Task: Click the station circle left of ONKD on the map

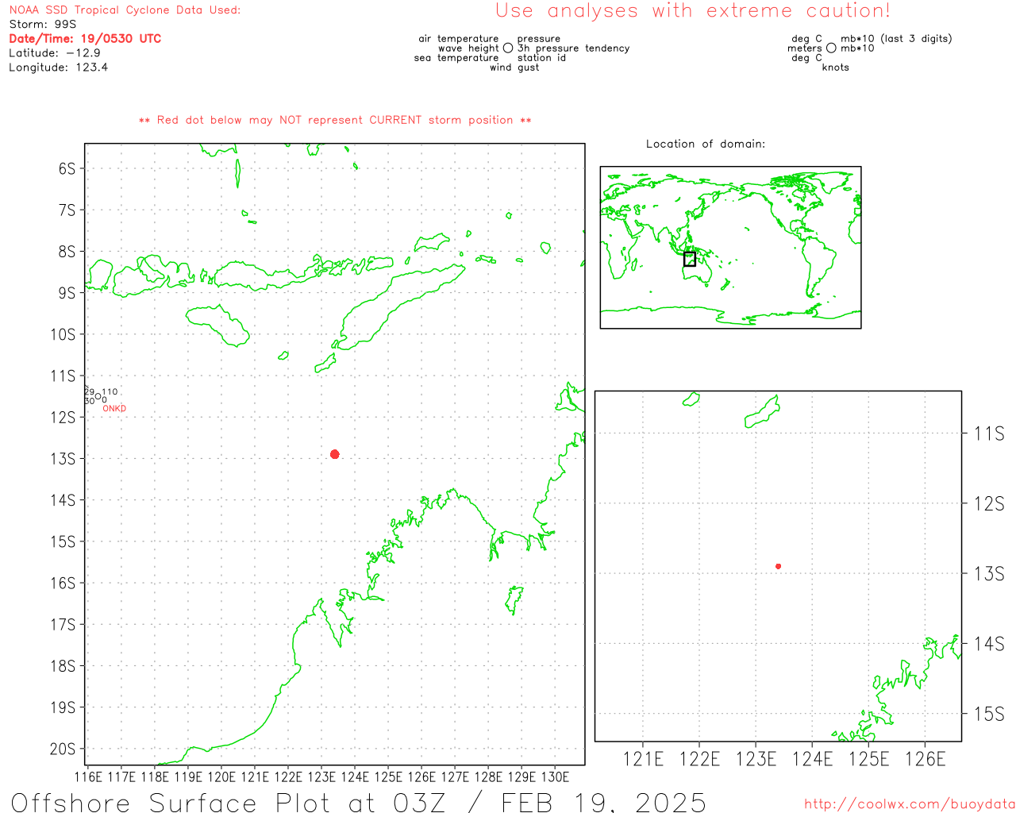Action: 98,396
